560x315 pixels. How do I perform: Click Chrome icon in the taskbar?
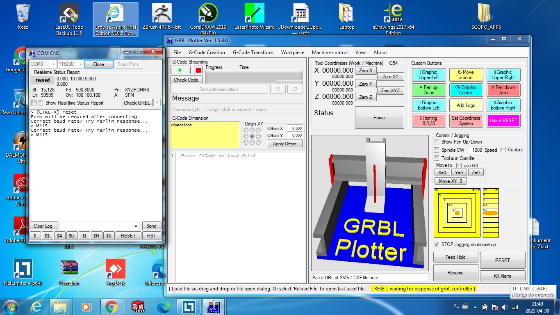click(111, 306)
